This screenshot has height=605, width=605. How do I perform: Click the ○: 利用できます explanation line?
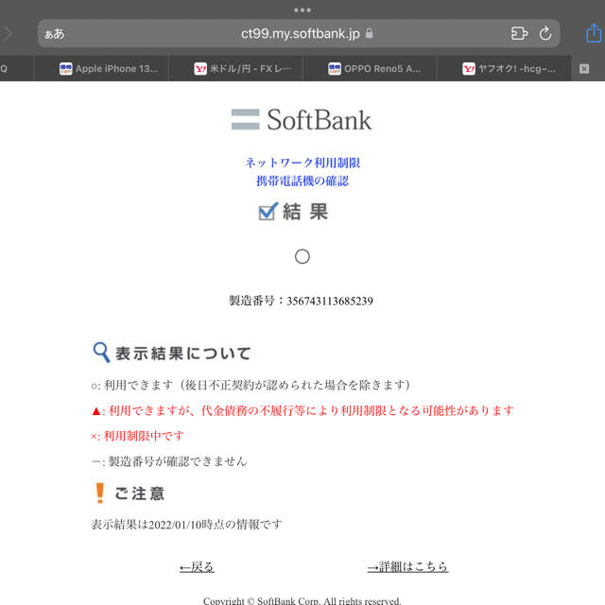click(251, 385)
